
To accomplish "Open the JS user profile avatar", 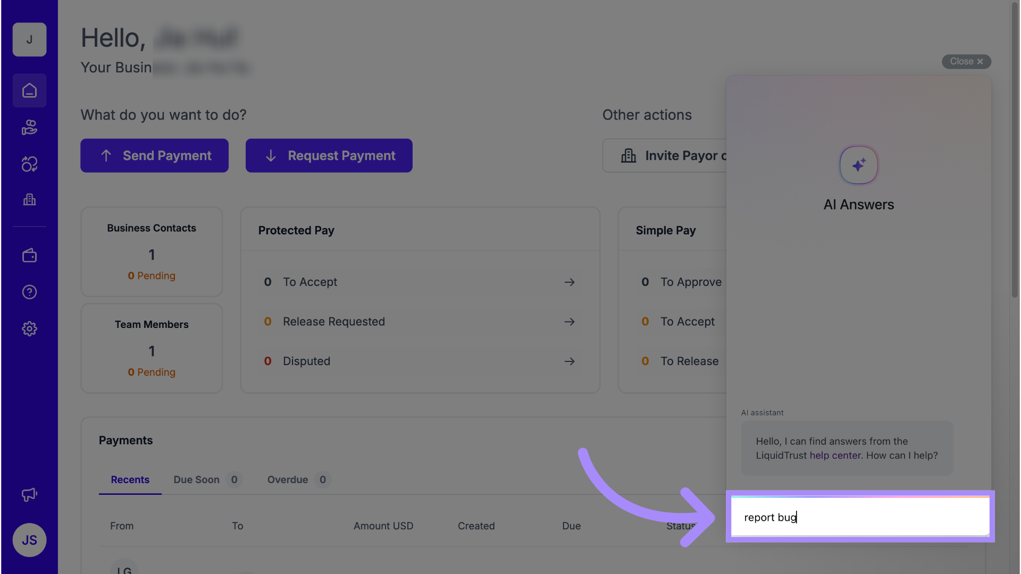I will coord(29,540).
